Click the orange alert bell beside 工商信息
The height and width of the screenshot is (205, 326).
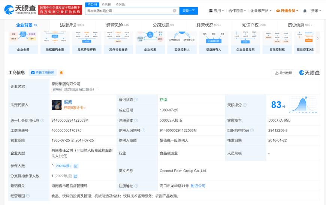[61, 72]
